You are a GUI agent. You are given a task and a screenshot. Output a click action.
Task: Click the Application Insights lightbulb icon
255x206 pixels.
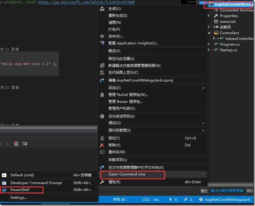pyautogui.click(x=102, y=43)
